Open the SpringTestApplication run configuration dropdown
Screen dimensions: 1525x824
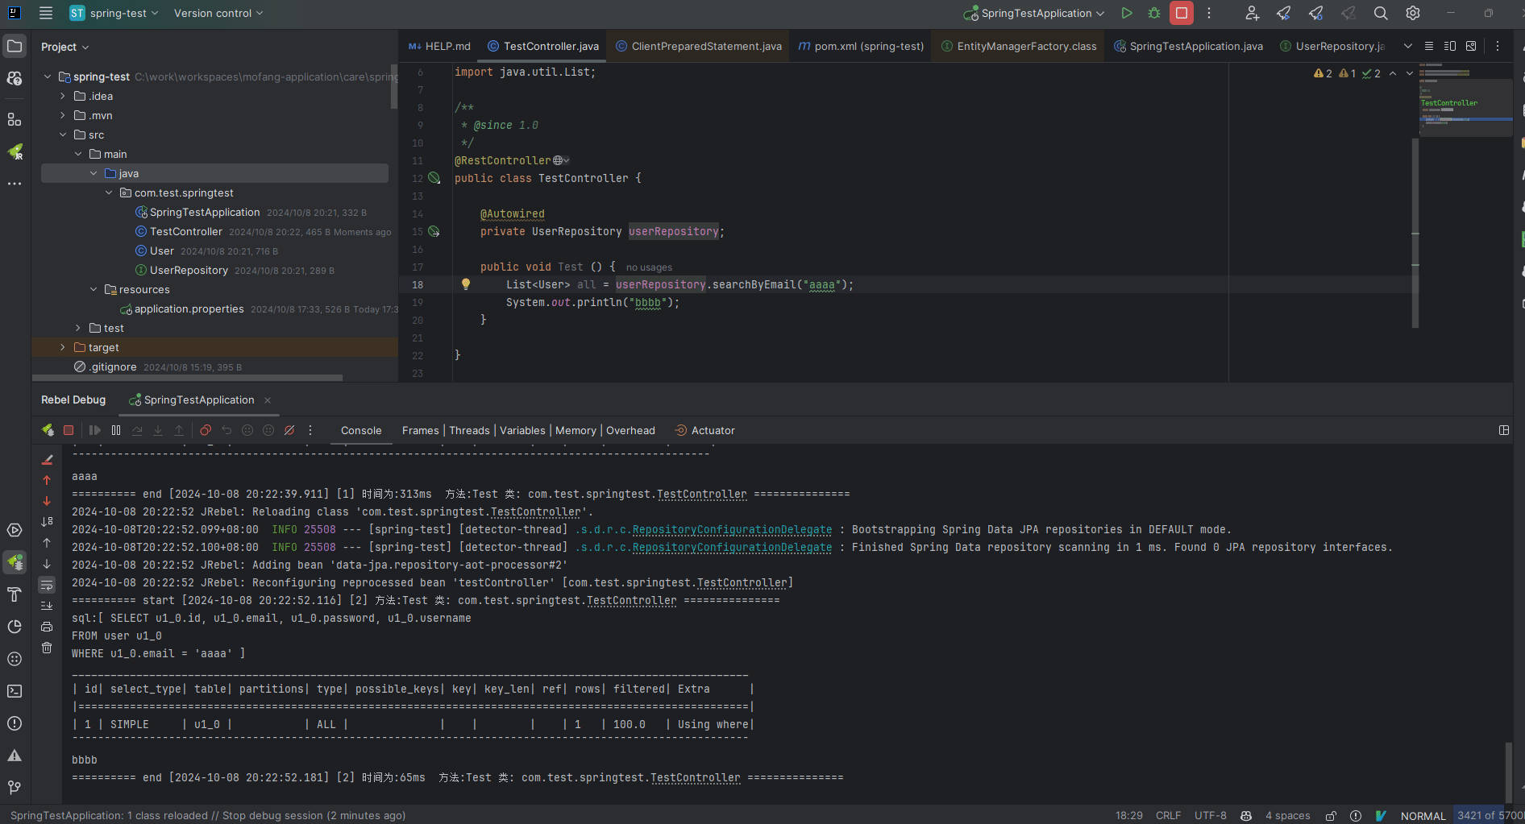(x=1037, y=13)
